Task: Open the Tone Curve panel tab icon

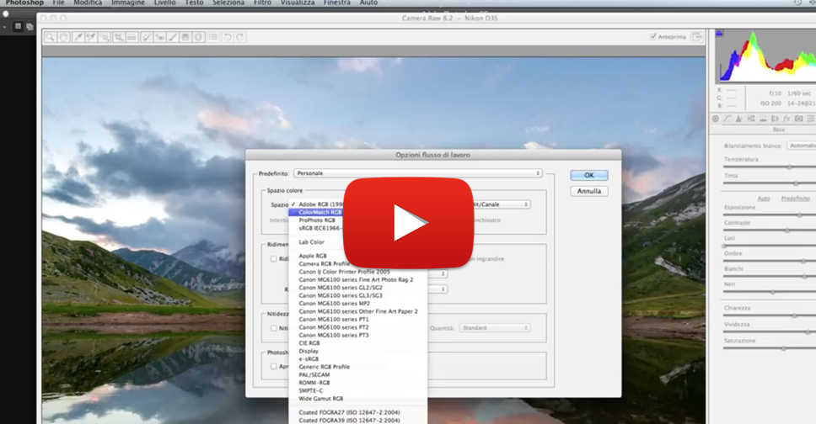Action: point(727,119)
